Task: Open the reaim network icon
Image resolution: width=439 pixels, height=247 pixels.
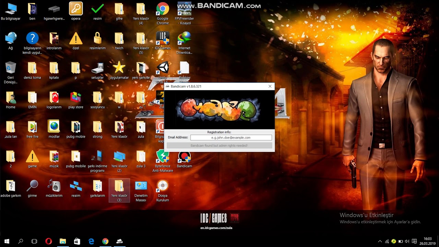Action: point(76,186)
